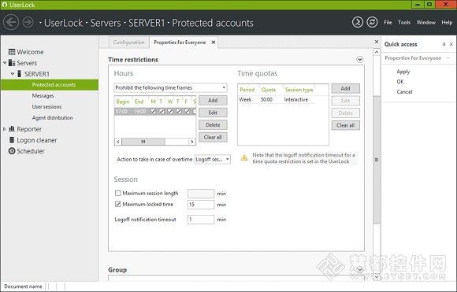457x292 pixels.
Task: Open the Help menu
Action: 447,22
